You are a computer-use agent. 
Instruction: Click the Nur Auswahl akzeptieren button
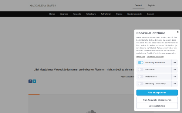click(157, 100)
